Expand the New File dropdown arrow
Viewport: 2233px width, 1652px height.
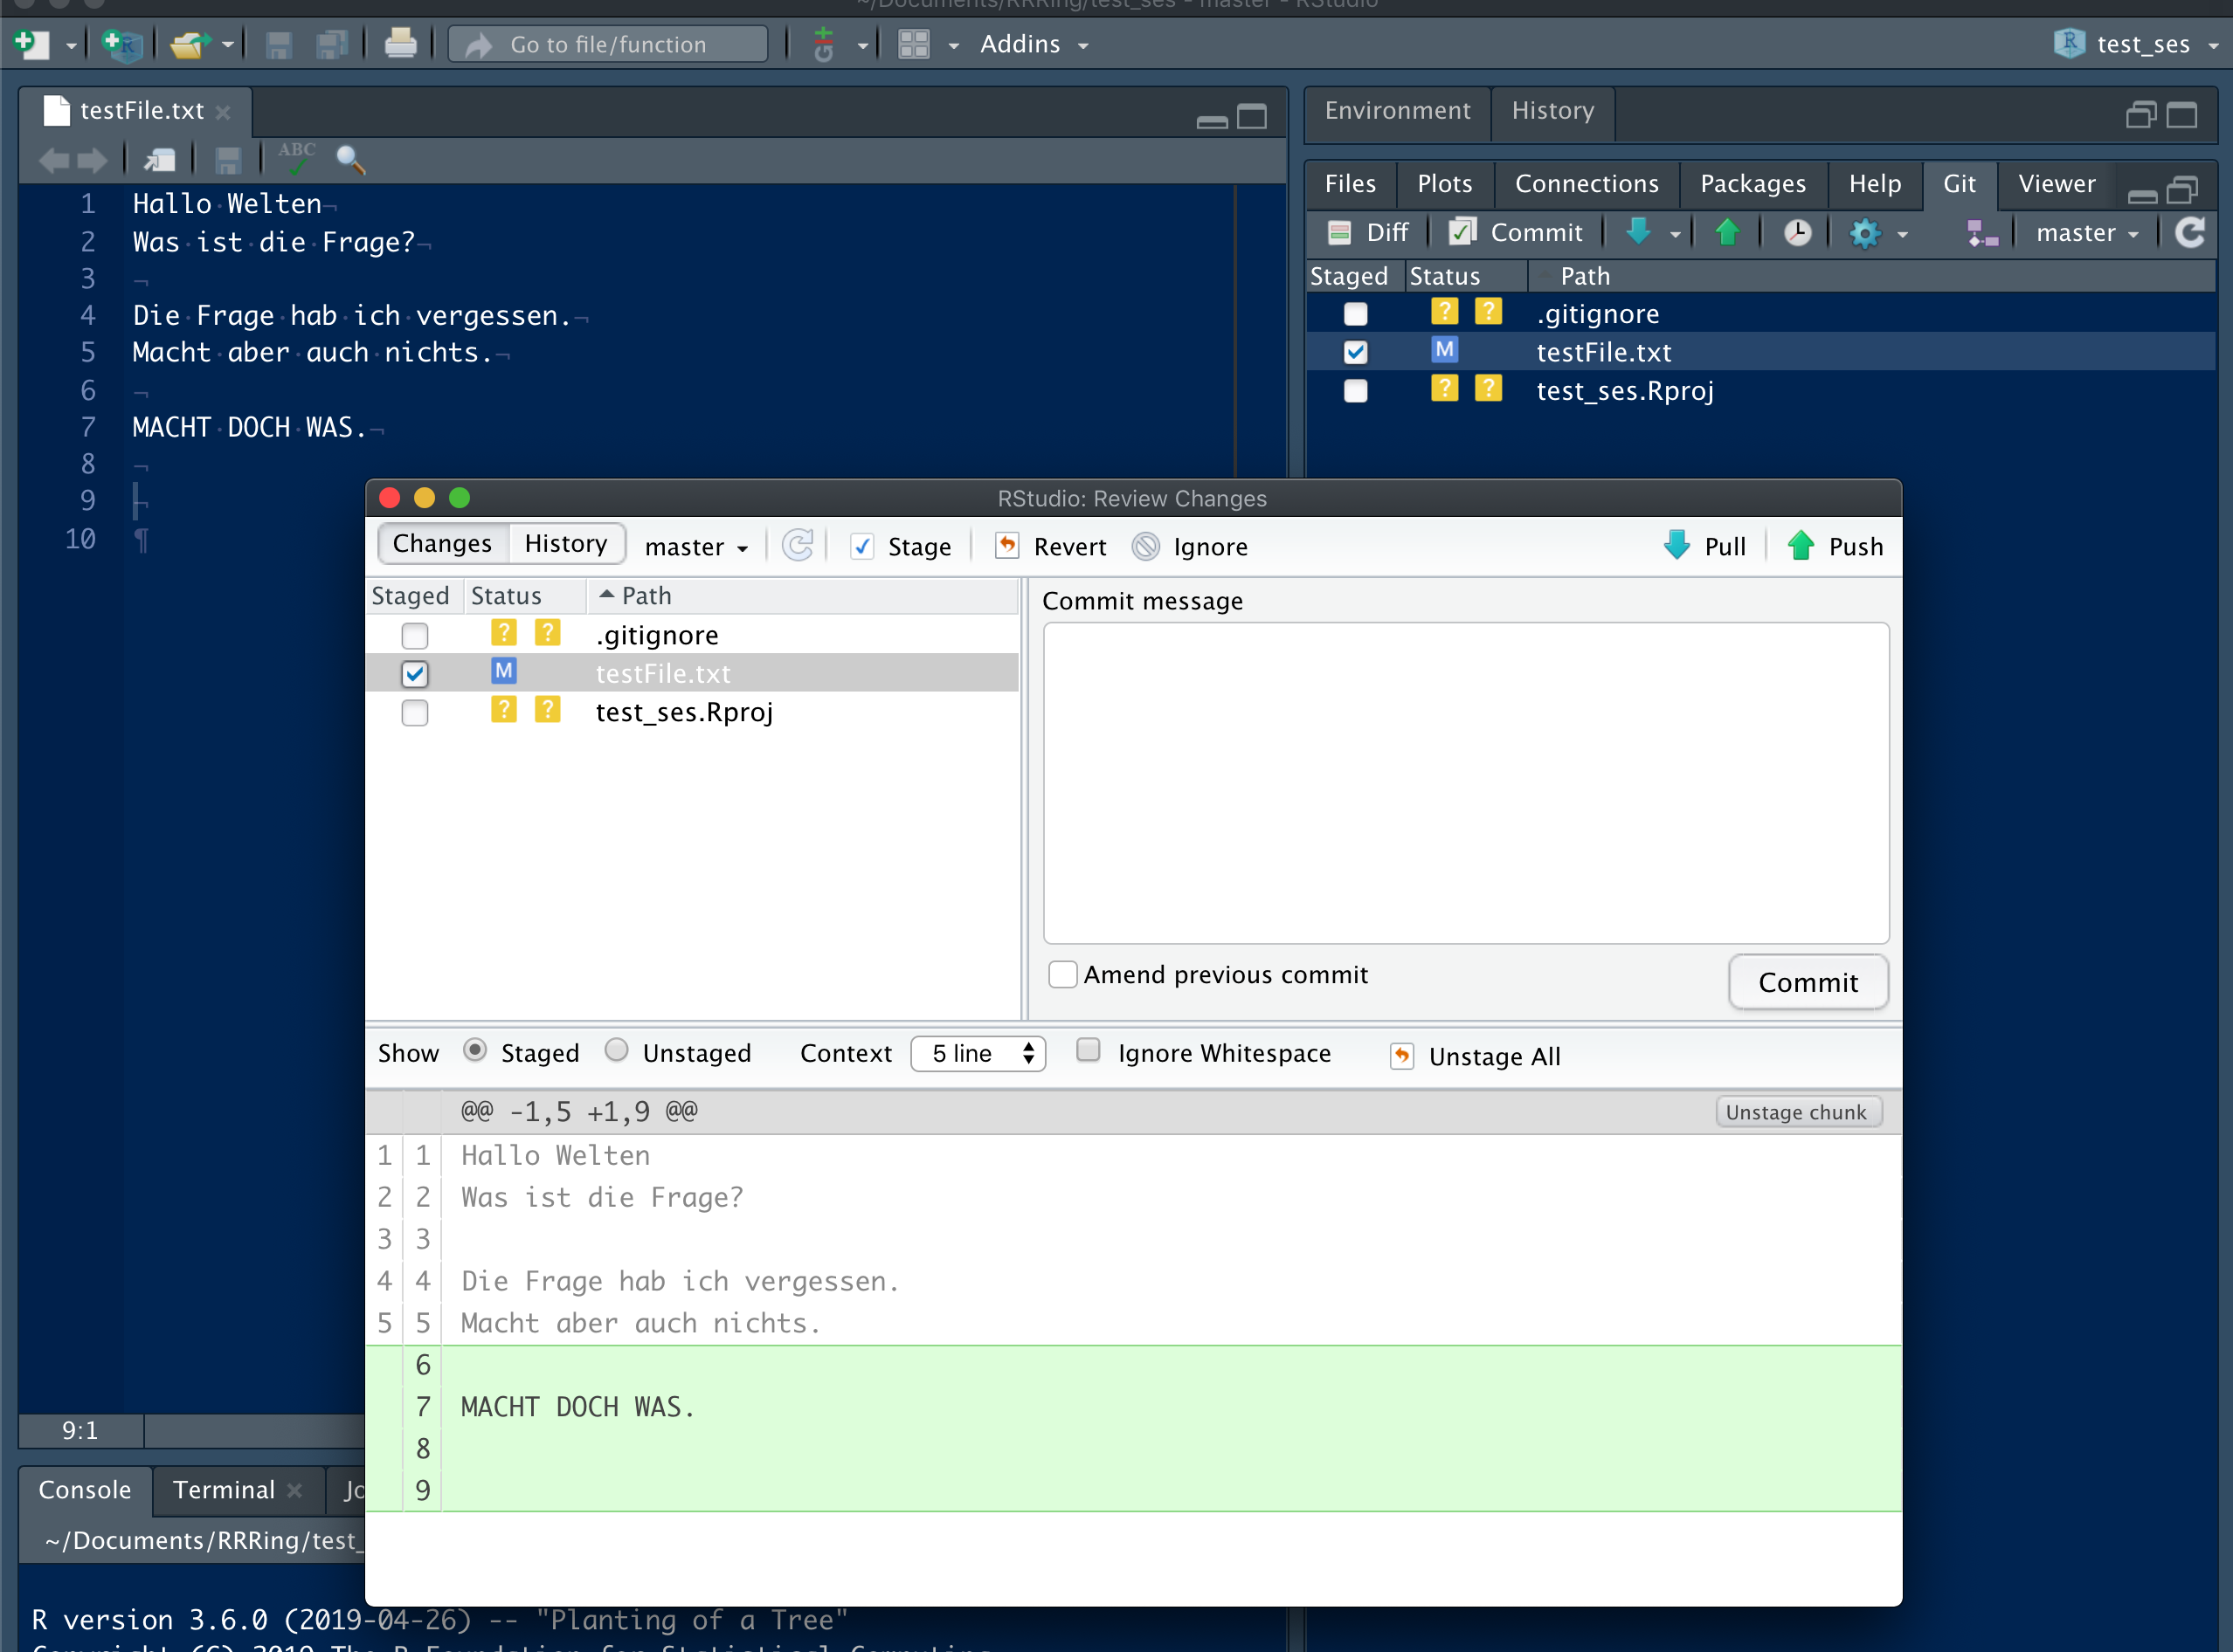click(x=71, y=46)
